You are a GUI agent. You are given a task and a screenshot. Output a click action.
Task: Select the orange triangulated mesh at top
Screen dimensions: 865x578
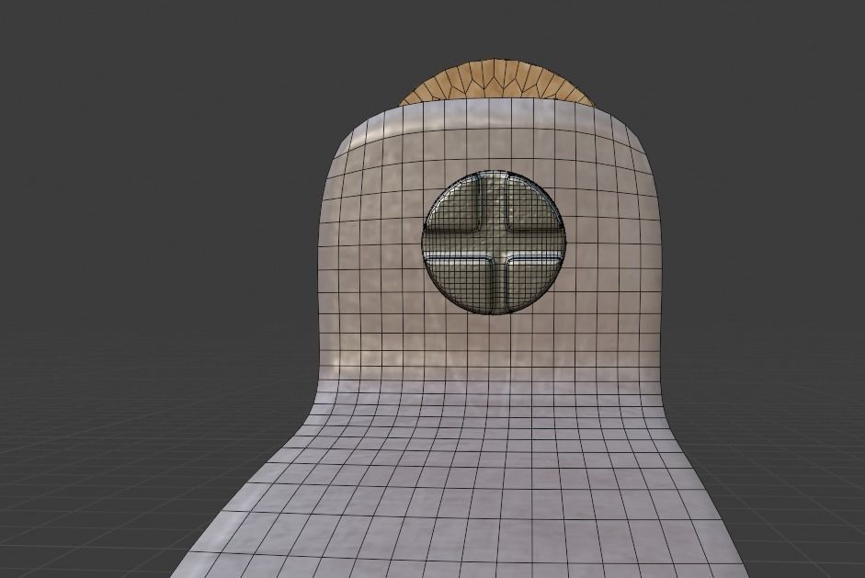tap(495, 82)
